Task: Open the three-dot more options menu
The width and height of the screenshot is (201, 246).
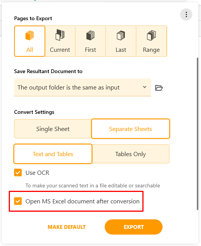Action: point(186,14)
